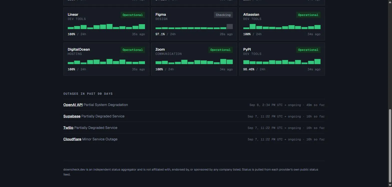Click Figma's 97.1% / 24h uptime value
Image resolution: width=392 pixels, height=187 pixels.
tap(165, 34)
